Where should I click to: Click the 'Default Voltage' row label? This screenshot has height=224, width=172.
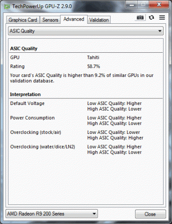coord(27,104)
